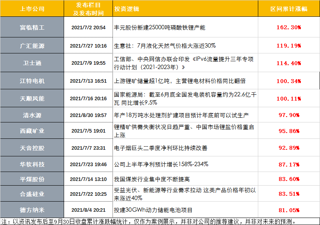Screen dimensions: 320x225
Task: Click the 119.19% gain cell
Action: pyautogui.click(x=289, y=45)
